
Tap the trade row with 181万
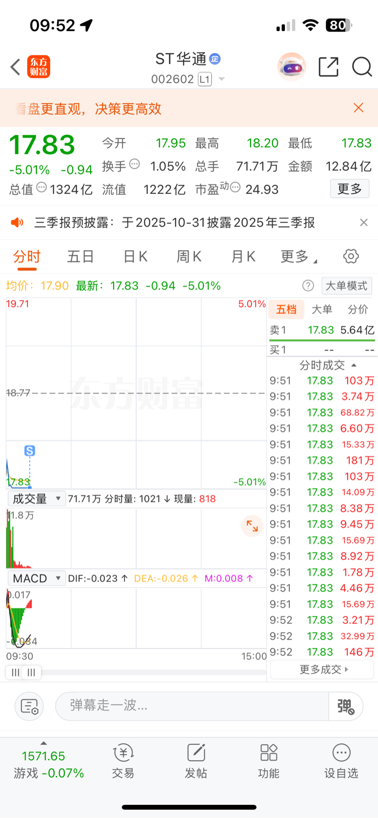[x=322, y=460]
